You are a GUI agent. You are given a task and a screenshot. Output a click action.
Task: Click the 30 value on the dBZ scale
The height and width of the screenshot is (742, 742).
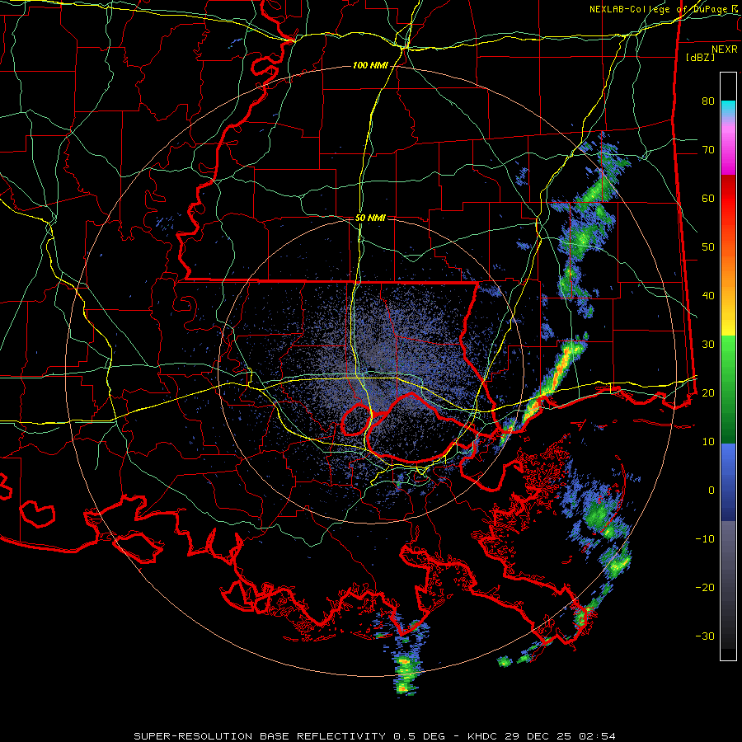[x=708, y=345]
